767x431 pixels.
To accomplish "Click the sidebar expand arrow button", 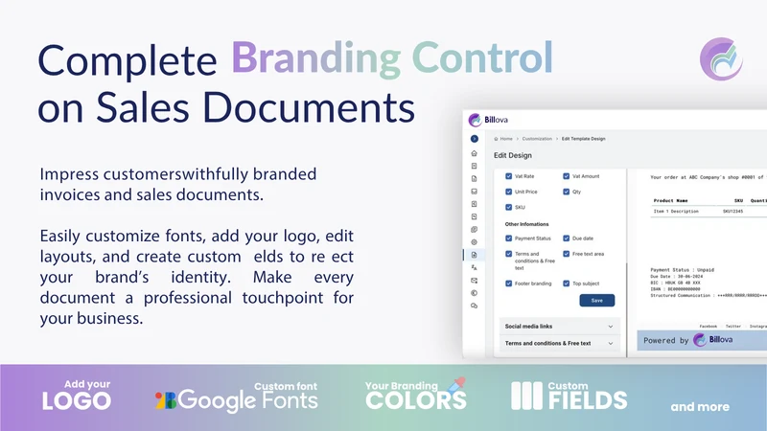I will click(x=474, y=139).
